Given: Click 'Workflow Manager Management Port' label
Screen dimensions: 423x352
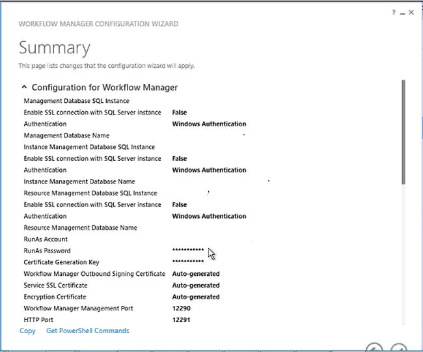Looking at the screenshot, I should [78, 308].
